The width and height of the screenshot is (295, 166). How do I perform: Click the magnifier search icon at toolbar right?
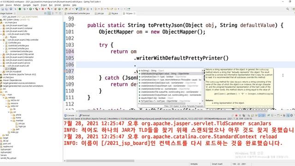click(x=288, y=9)
